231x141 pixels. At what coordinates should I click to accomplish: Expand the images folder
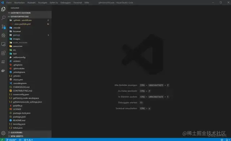(30, 39)
